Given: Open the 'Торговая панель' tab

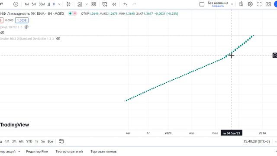Looking at the screenshot, I should [x=103, y=151].
